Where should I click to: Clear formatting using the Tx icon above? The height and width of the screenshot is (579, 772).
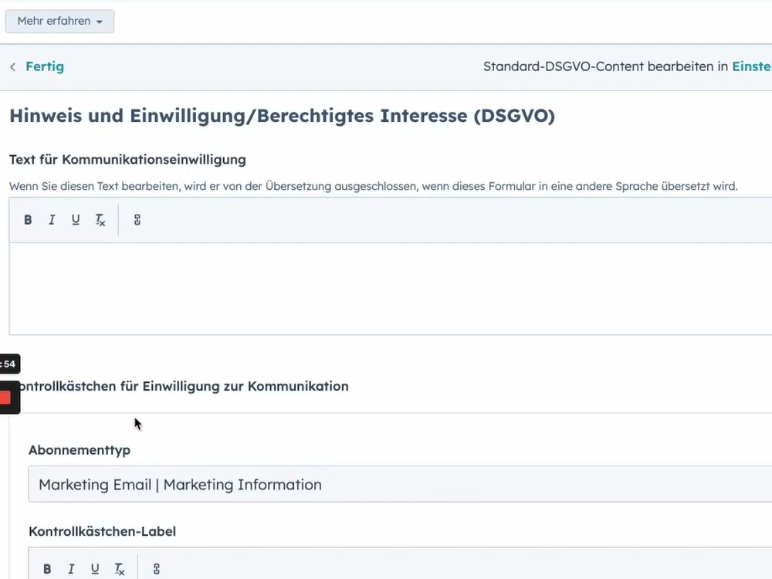point(100,219)
